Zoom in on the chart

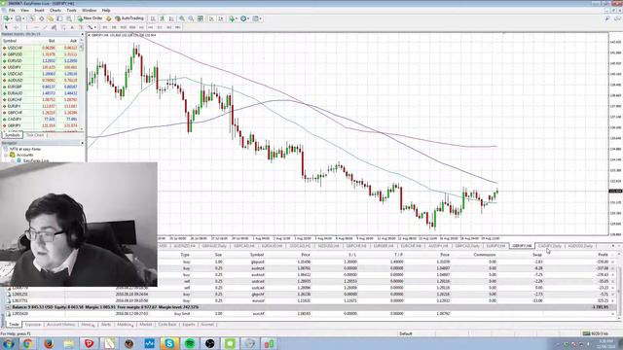(x=182, y=18)
